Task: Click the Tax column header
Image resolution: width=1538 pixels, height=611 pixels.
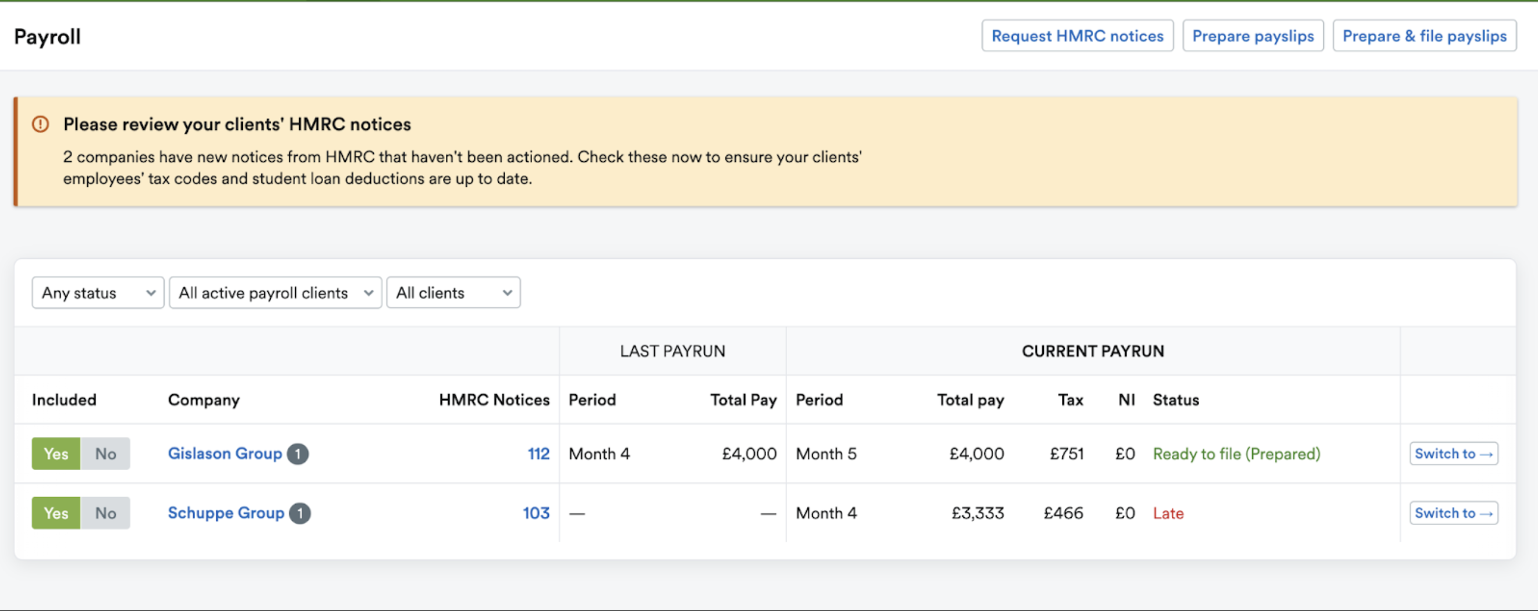Action: pyautogui.click(x=1071, y=400)
